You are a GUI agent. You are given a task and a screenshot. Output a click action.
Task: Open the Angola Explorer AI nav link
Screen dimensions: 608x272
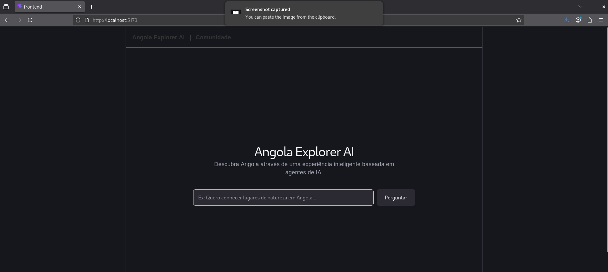pos(158,37)
